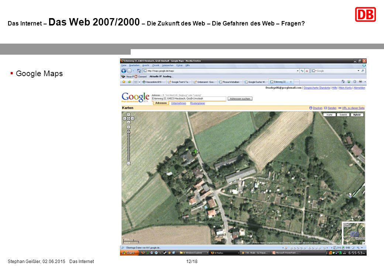Click the red Erinnern clock icon
Image resolution: width=384 pixels, height=266 pixels.
(x=136, y=77)
